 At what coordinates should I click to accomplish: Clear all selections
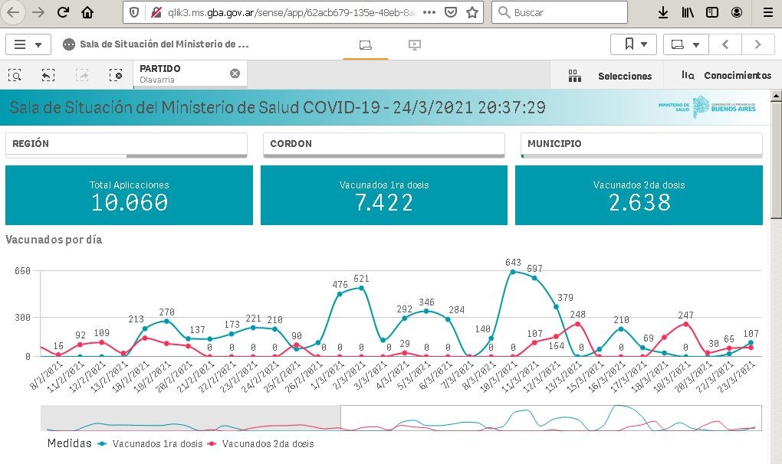tap(116, 75)
